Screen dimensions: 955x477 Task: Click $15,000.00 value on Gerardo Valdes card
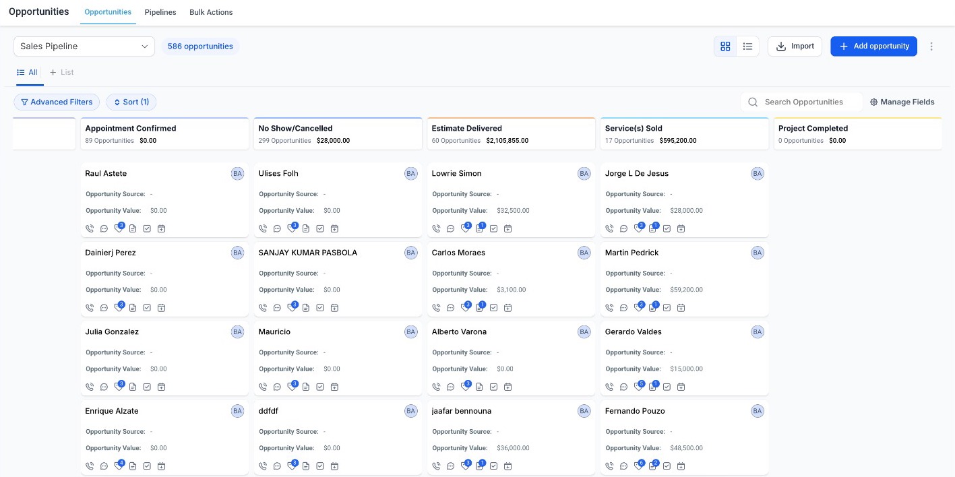pyautogui.click(x=686, y=369)
